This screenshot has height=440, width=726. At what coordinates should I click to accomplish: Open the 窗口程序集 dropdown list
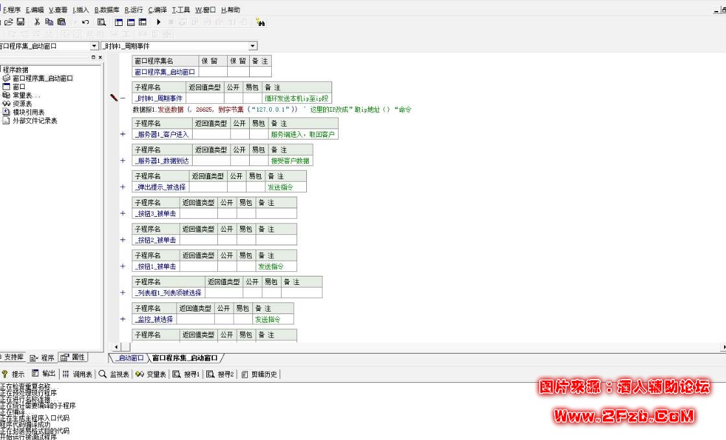point(94,46)
